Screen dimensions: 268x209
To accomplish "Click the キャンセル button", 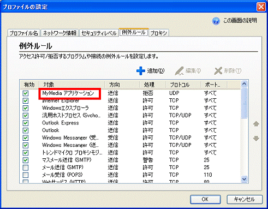I will click(x=245, y=199).
